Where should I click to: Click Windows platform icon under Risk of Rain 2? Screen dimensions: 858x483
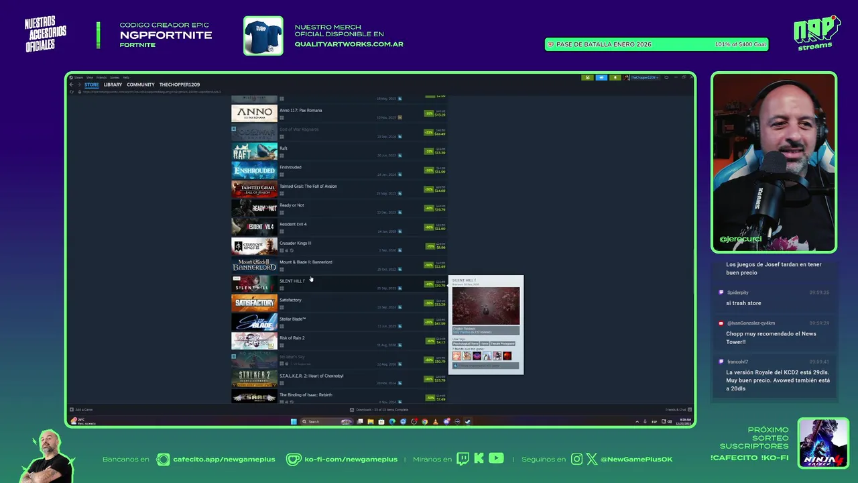coord(282,345)
